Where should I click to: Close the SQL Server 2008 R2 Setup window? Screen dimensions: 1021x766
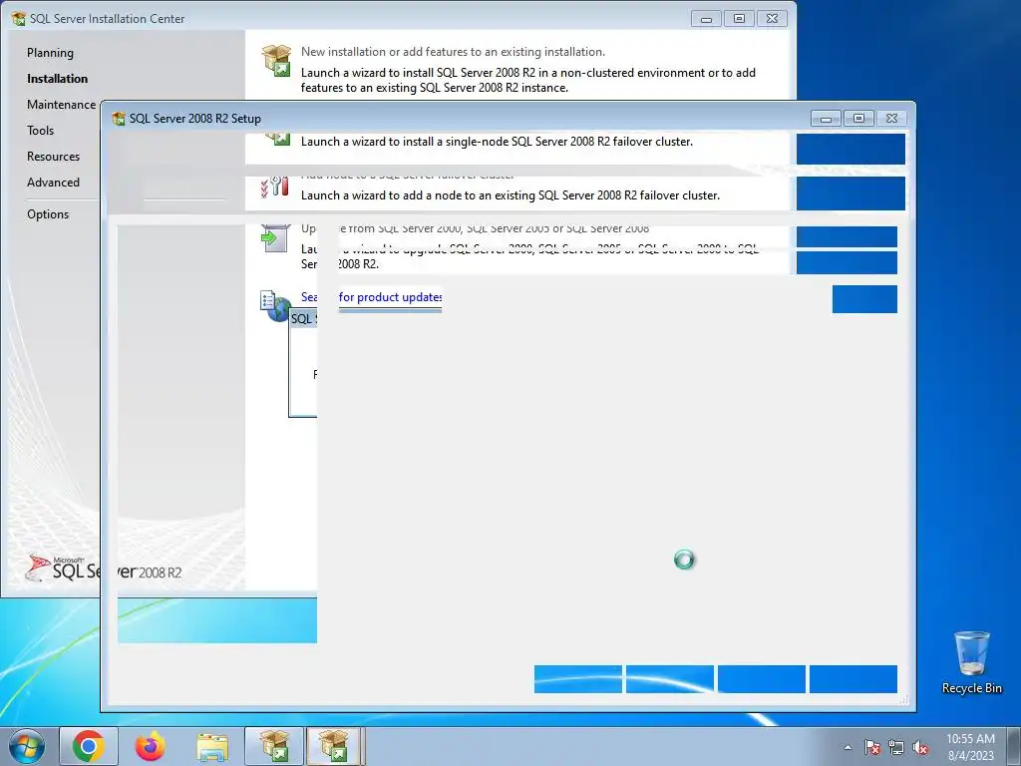pyautogui.click(x=892, y=119)
